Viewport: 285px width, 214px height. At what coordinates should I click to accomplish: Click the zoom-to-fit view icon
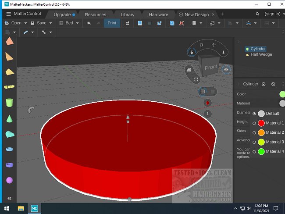[196, 79]
